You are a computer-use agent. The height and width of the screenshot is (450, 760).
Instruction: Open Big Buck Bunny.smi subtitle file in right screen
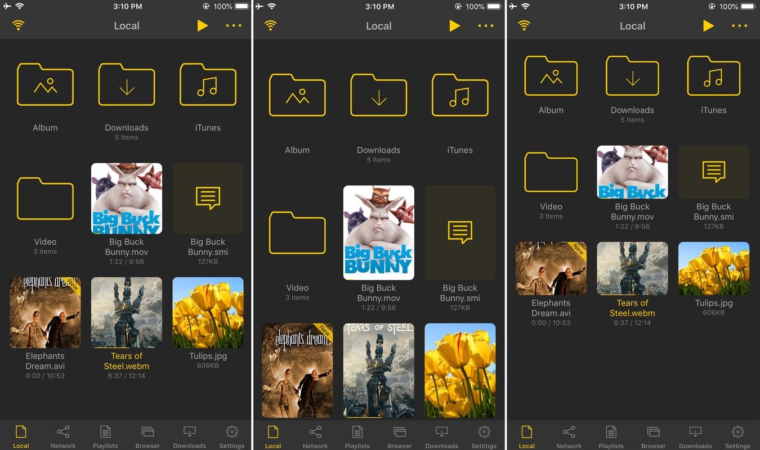point(714,172)
